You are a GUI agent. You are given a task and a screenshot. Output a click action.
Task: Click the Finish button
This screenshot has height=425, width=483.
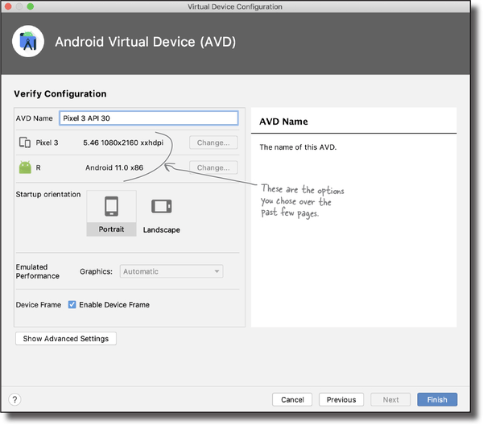point(437,400)
